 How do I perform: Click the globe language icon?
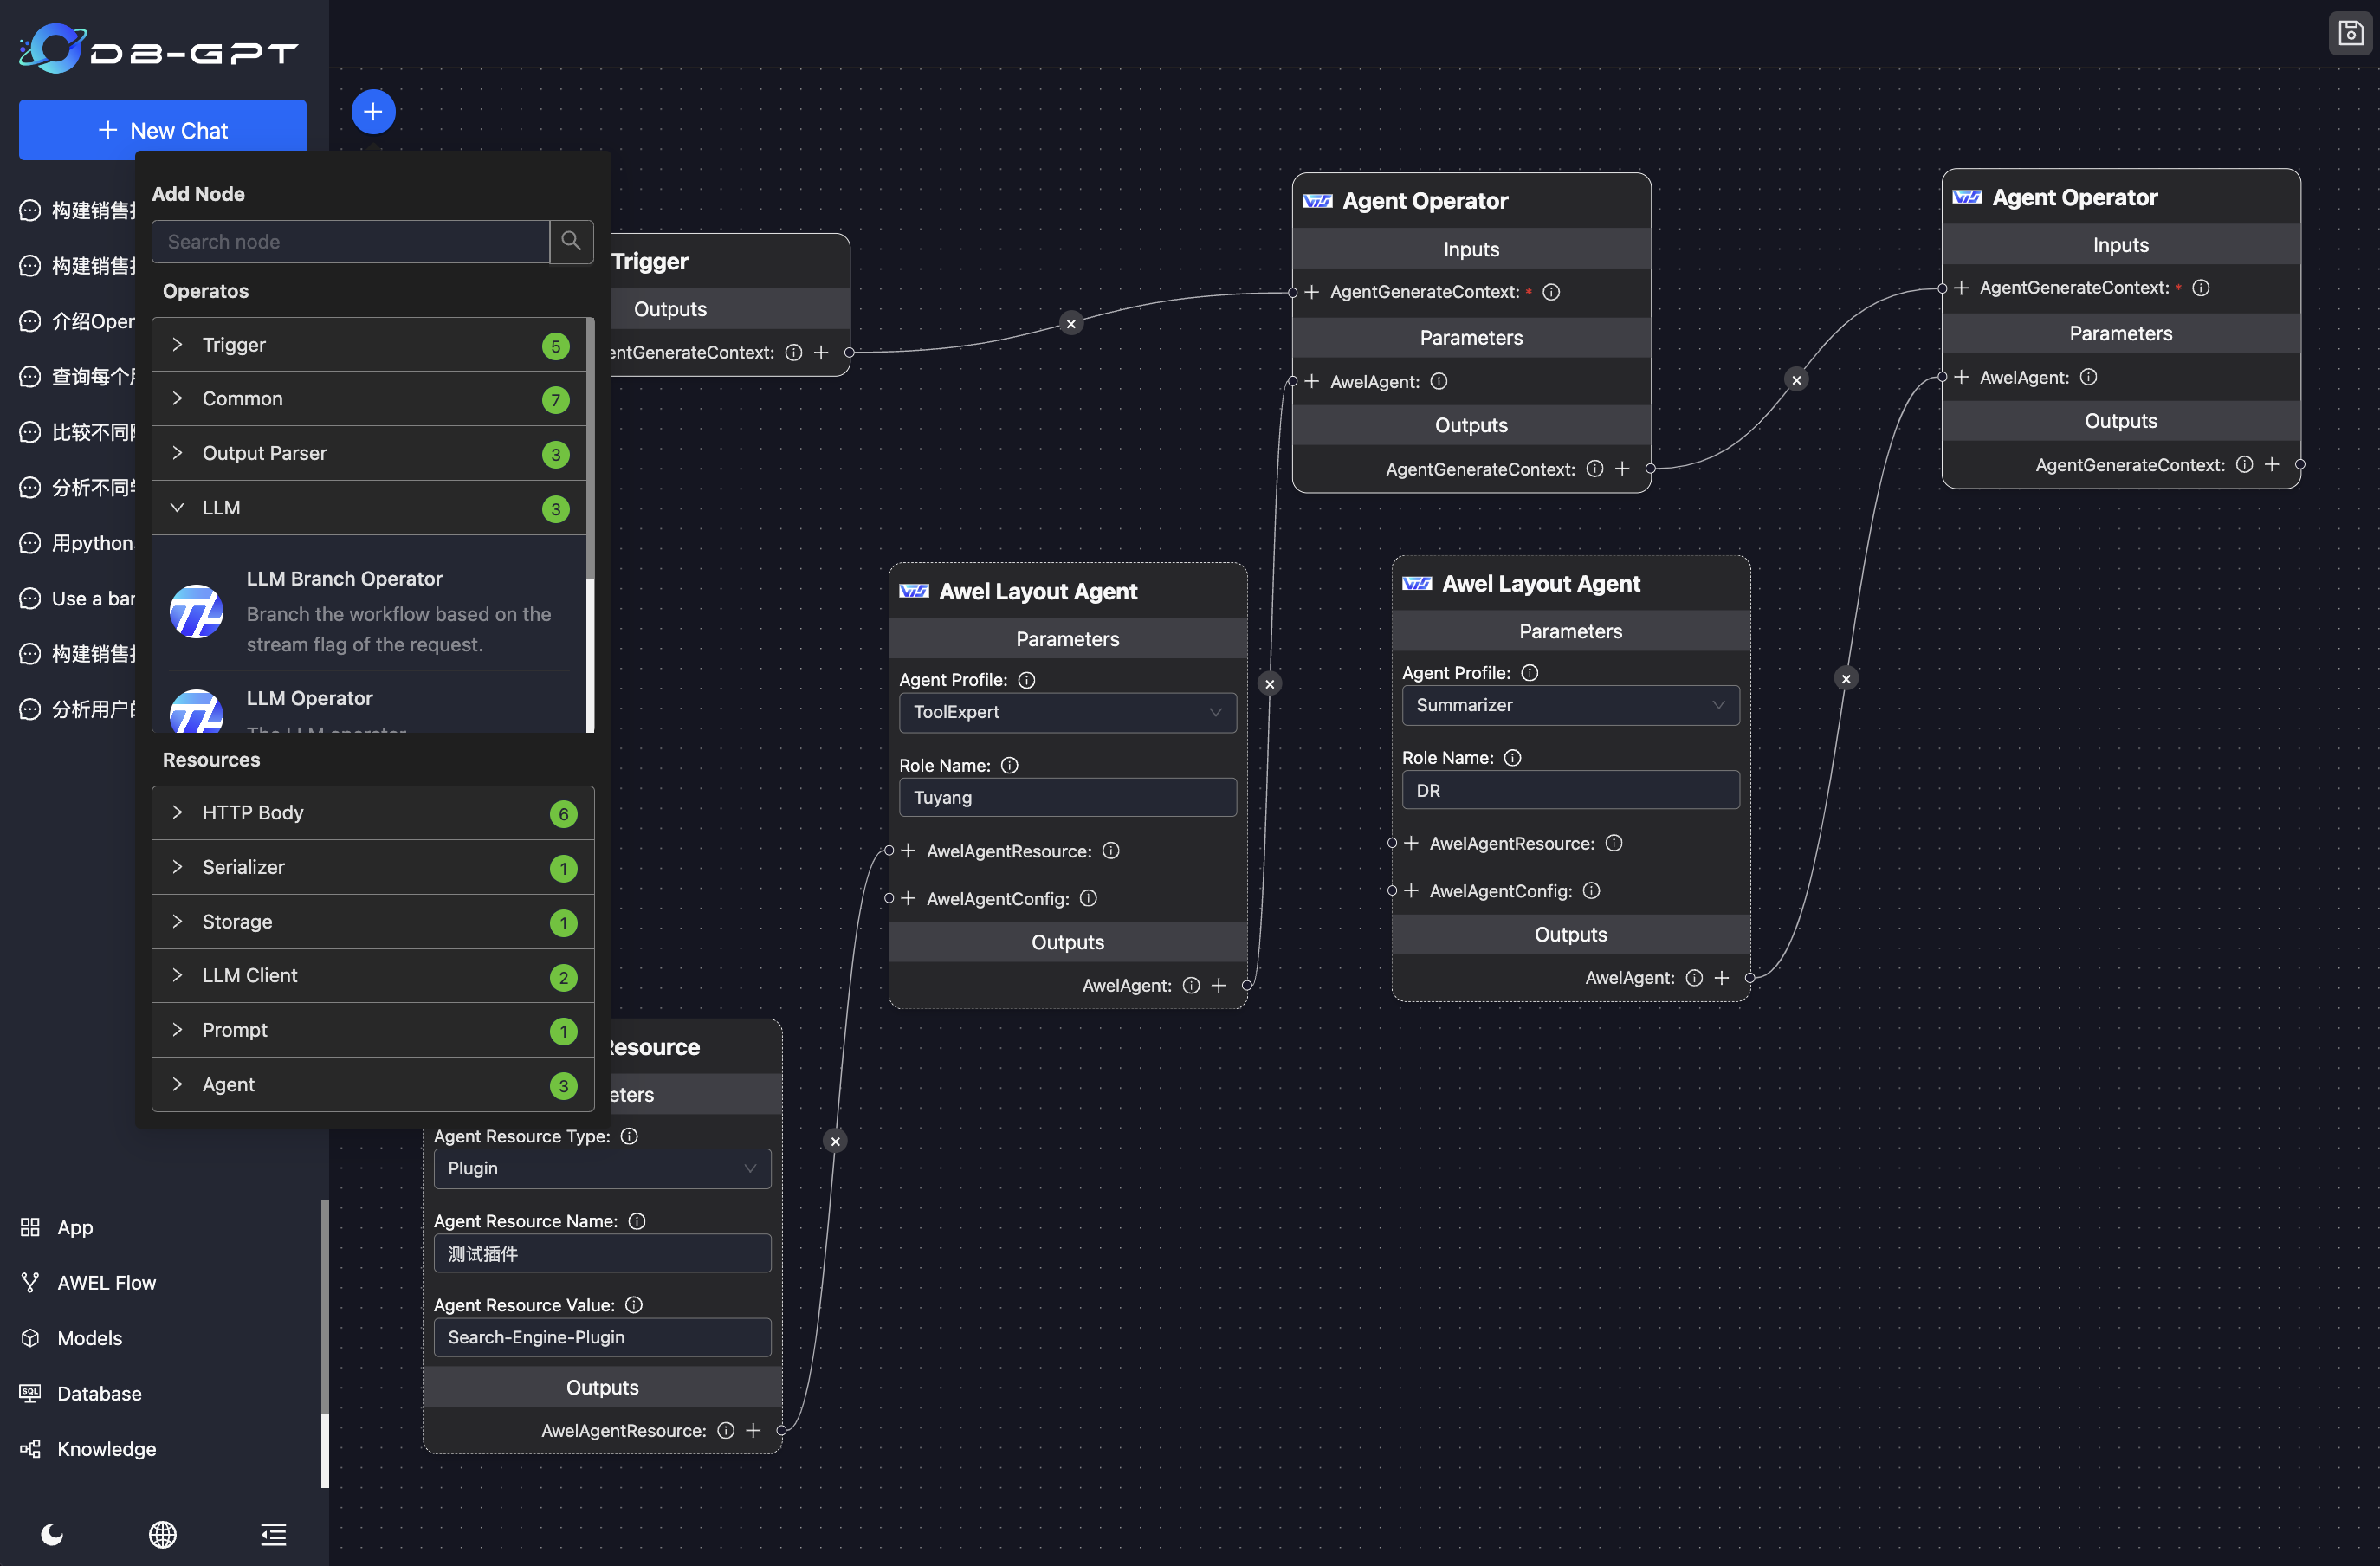(163, 1534)
